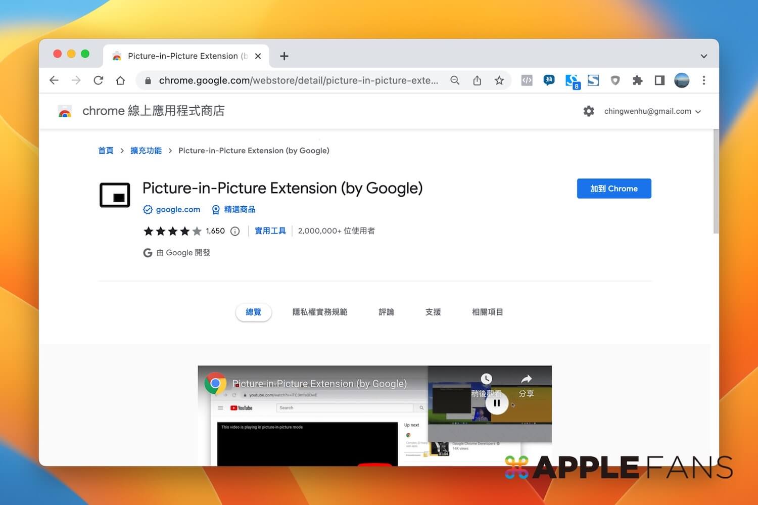Screen dimensions: 758x505
Task: Open the S extension showing badge 8
Action: (x=573, y=80)
